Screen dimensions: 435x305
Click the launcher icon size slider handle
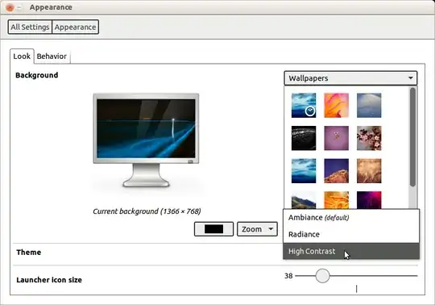322,276
